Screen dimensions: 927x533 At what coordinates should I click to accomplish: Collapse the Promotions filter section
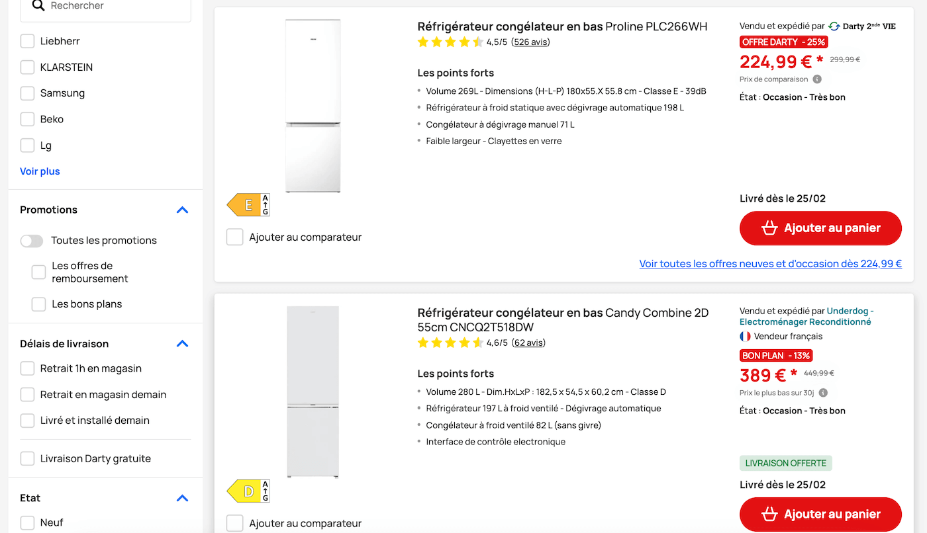[x=182, y=210]
